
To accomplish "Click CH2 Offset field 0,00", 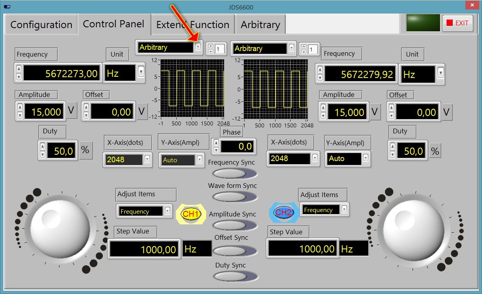I will pos(417,112).
